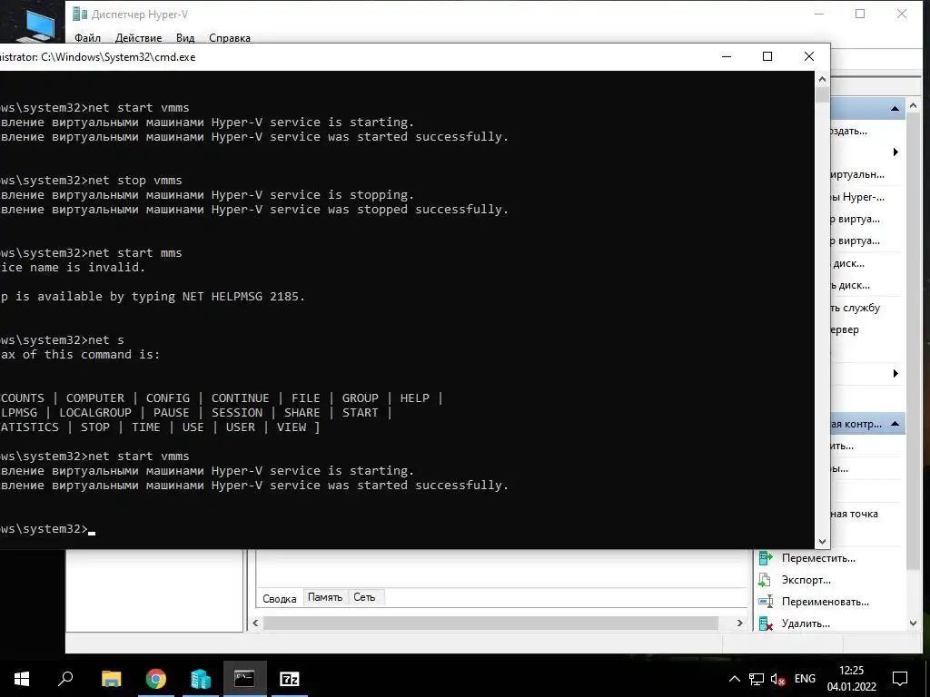Viewport: 930px width, 697px height.
Task: Open submenu arrow below ...оздать... action
Action: click(895, 152)
